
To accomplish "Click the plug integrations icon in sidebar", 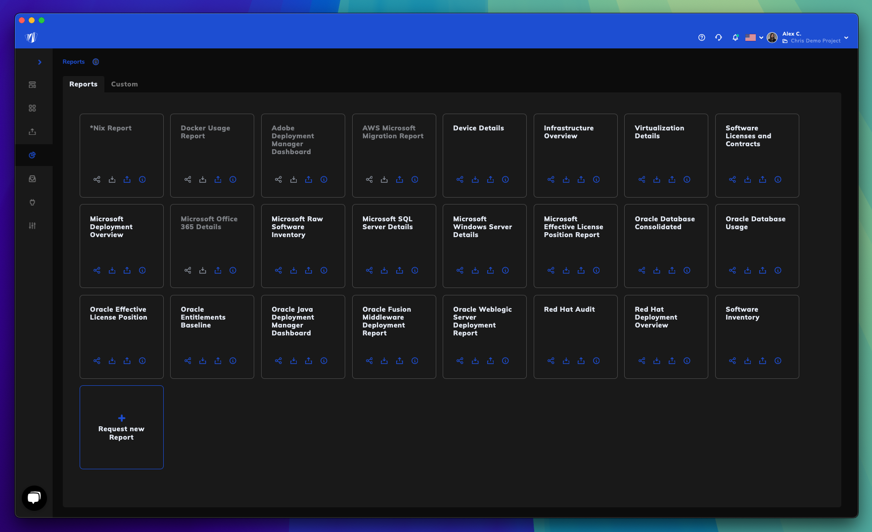I will 33,203.
